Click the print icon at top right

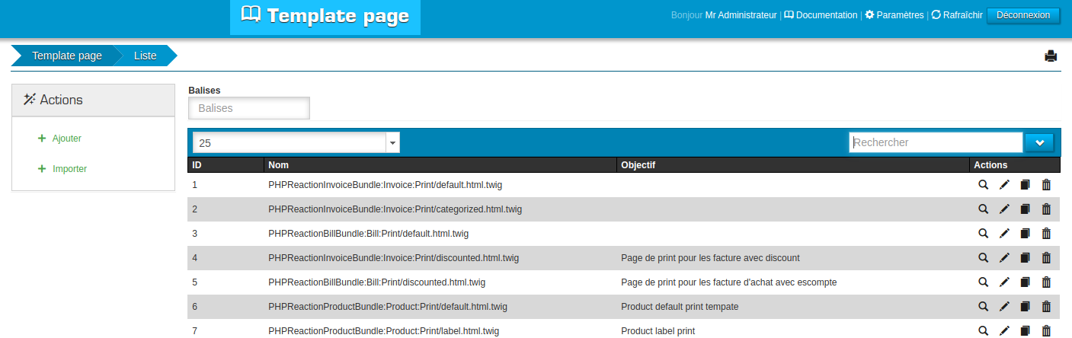coord(1051,56)
